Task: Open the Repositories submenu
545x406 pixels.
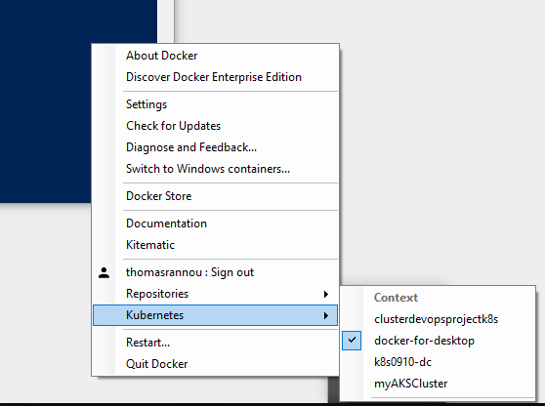Action: click(x=215, y=294)
